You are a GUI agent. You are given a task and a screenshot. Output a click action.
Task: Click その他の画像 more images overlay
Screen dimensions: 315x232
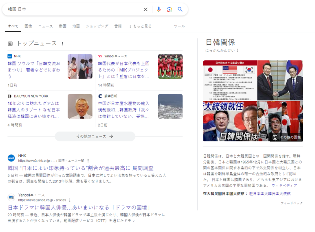coord(286,137)
